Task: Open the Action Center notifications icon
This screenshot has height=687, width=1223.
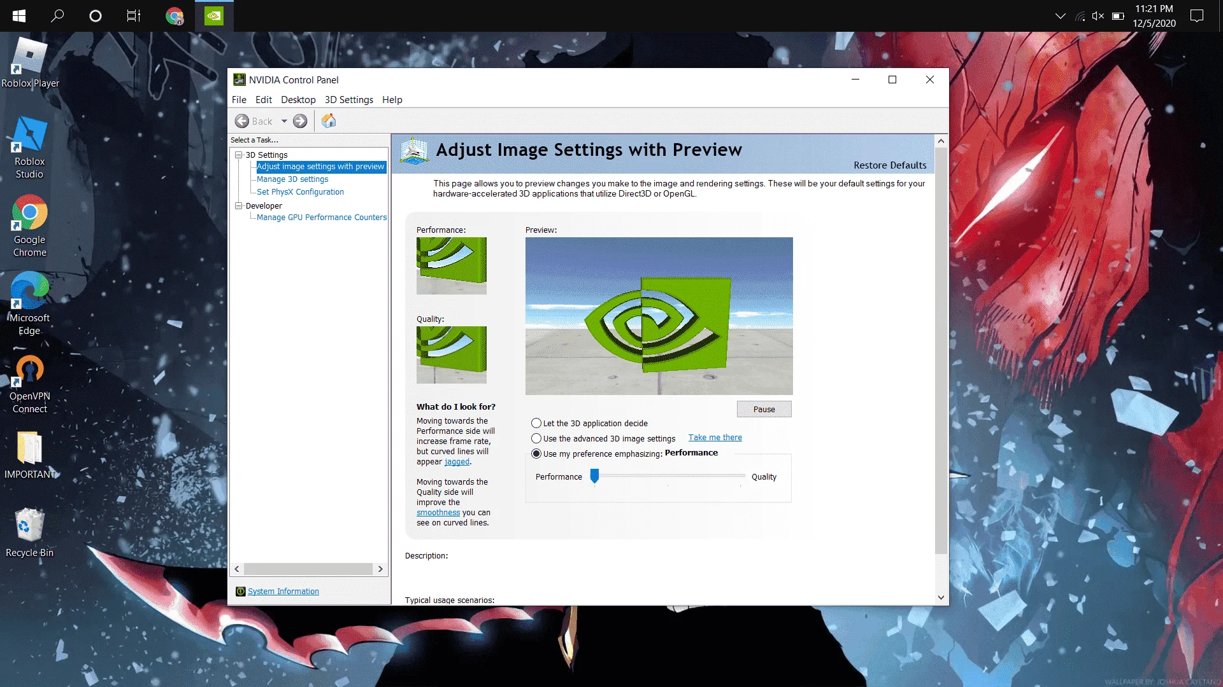Action: coord(1197,16)
